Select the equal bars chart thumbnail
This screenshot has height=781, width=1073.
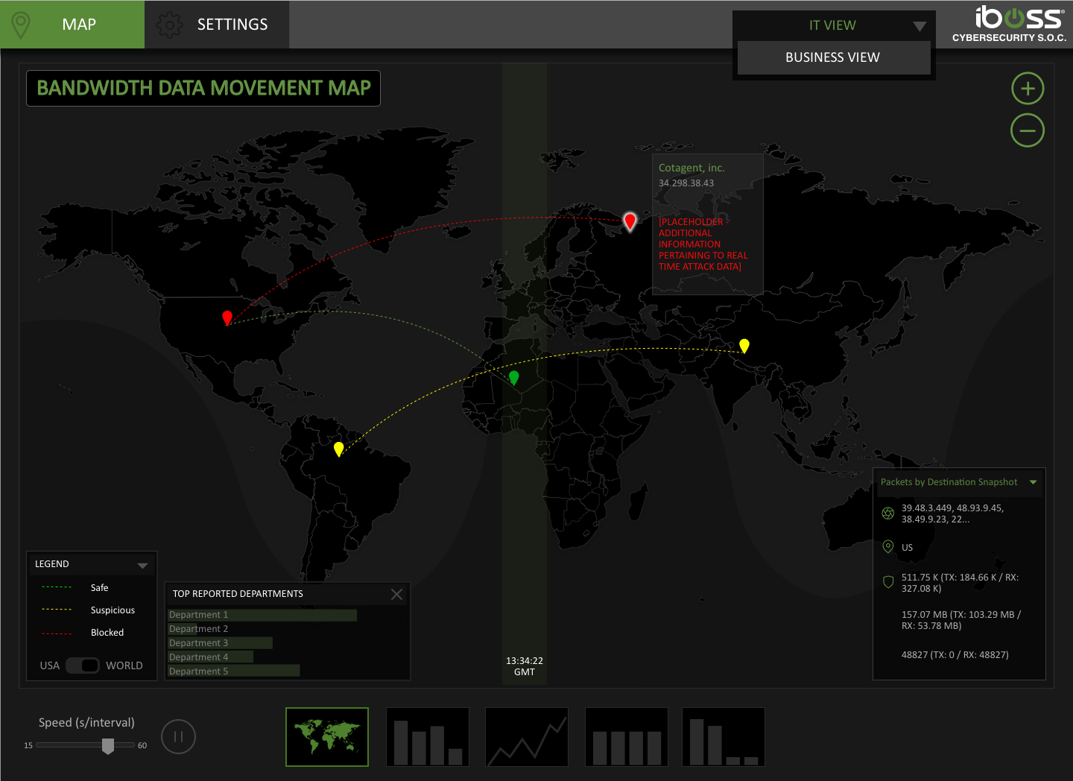tap(627, 737)
